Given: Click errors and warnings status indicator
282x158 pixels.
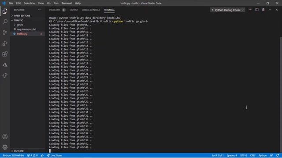Looking at the screenshot, I should 32,155.
